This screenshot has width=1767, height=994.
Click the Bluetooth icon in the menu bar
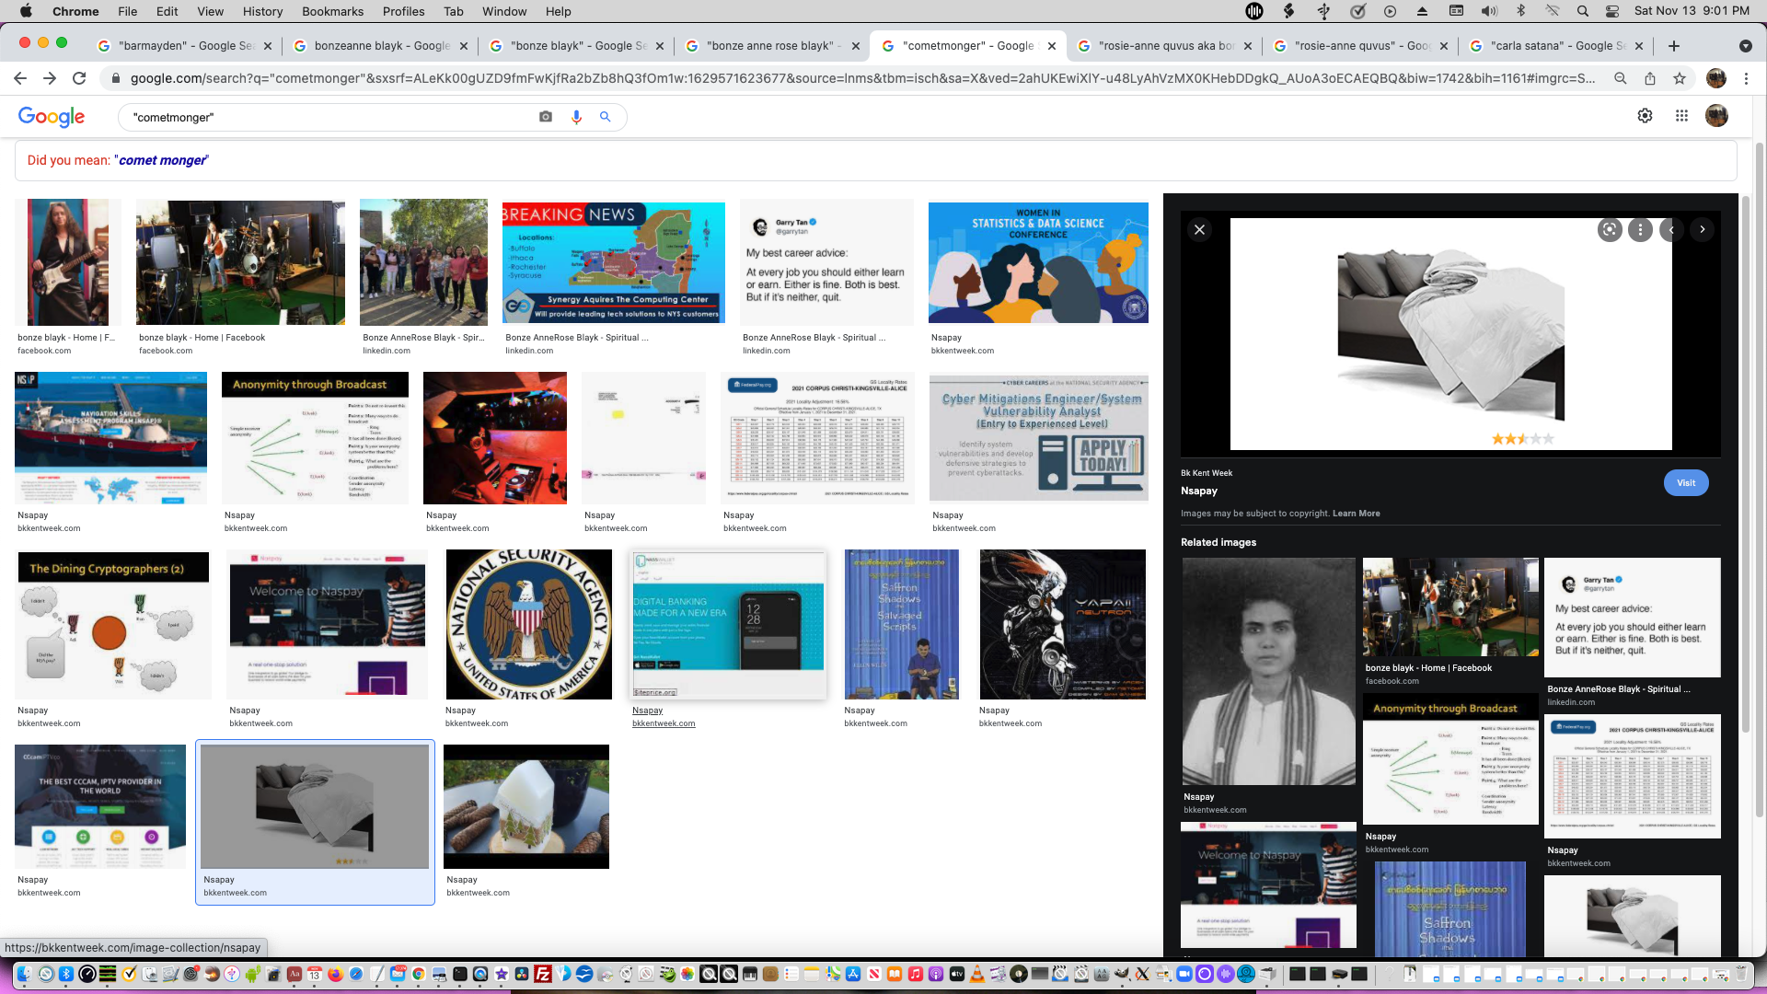point(1520,11)
